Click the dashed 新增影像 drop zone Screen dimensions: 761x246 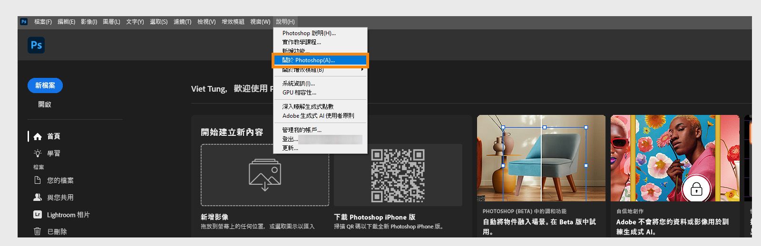(x=265, y=175)
